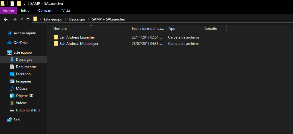This screenshot has height=134, width=293.
Task: Go up one folder level
Action: (28, 19)
